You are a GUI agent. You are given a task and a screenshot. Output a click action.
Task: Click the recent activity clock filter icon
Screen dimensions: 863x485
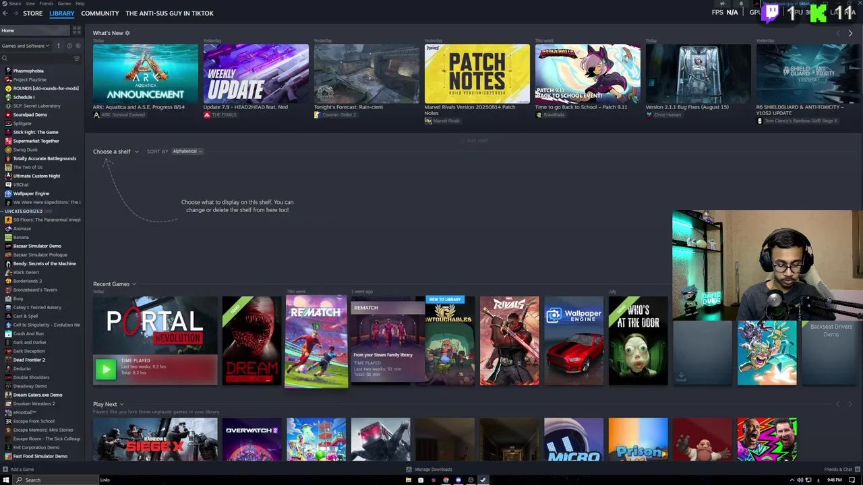pyautogui.click(x=69, y=46)
